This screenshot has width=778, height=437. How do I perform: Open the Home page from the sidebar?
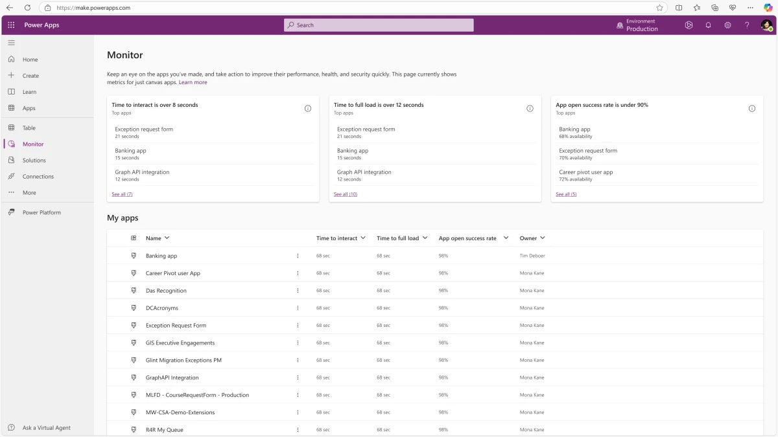30,59
